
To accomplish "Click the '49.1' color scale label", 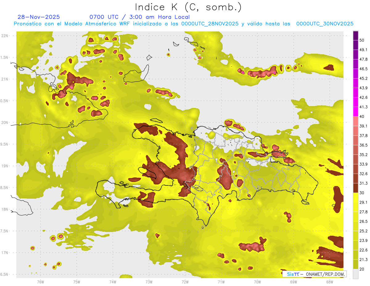I will 364,50.
